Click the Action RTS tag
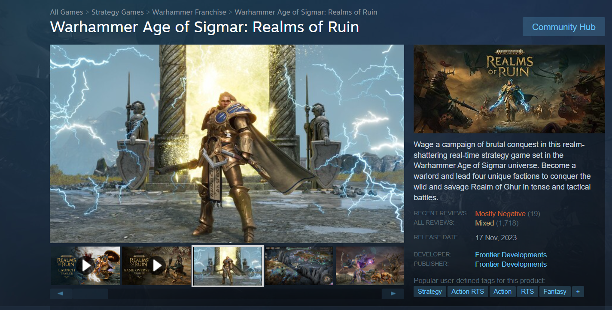Screen dimensions: 612x310 [468, 292]
